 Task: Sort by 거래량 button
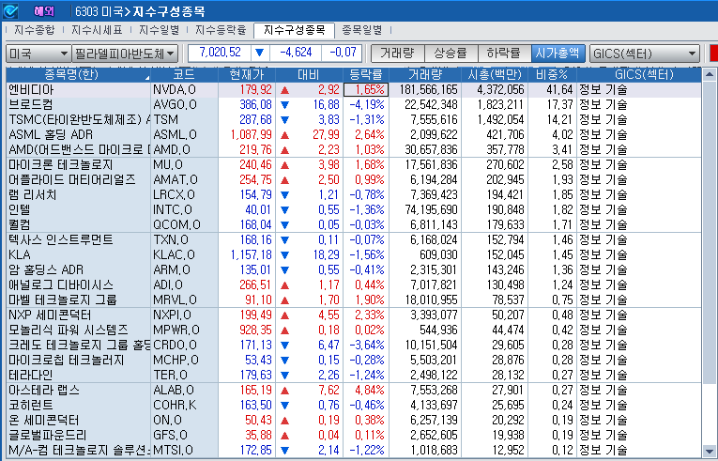(x=397, y=54)
